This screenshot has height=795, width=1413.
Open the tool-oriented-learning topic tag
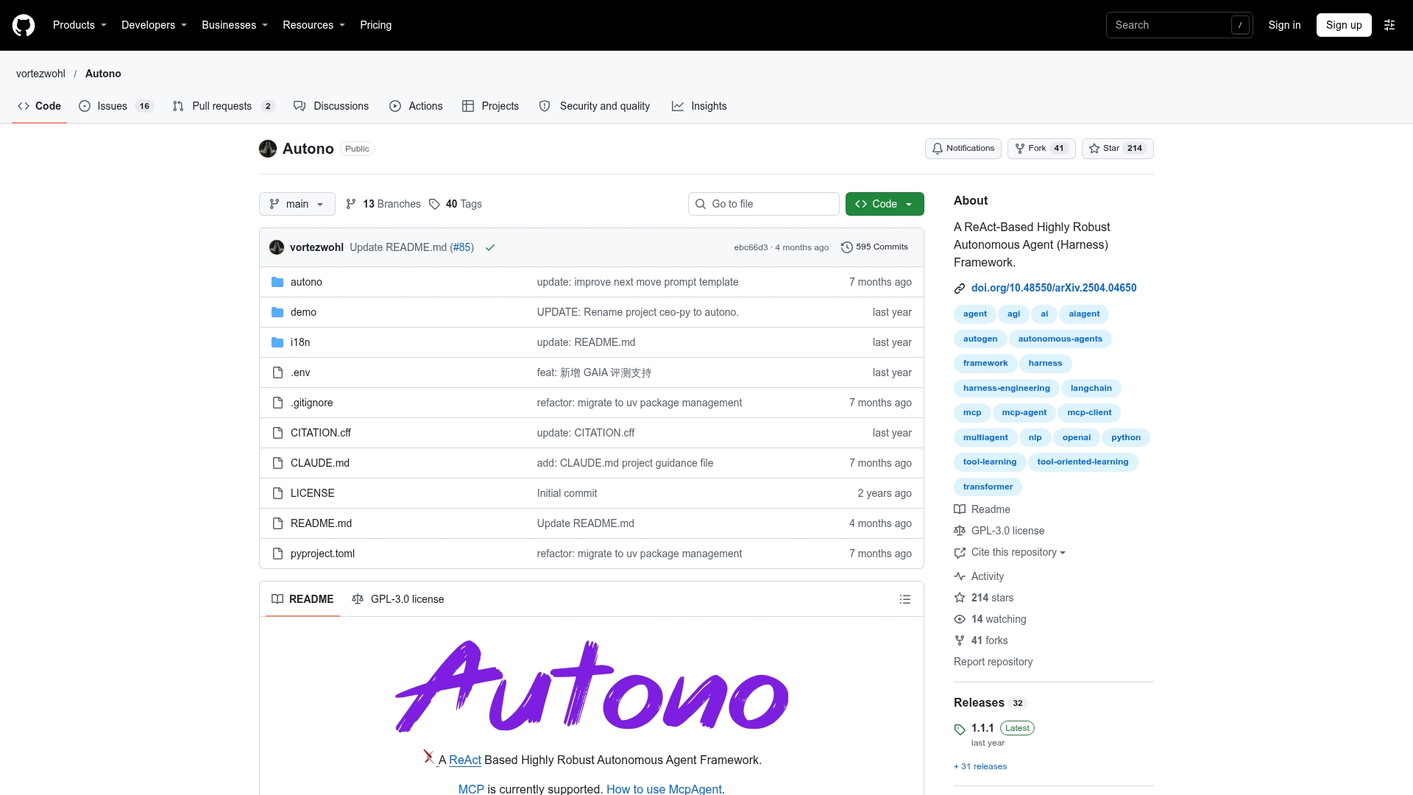(x=1083, y=462)
